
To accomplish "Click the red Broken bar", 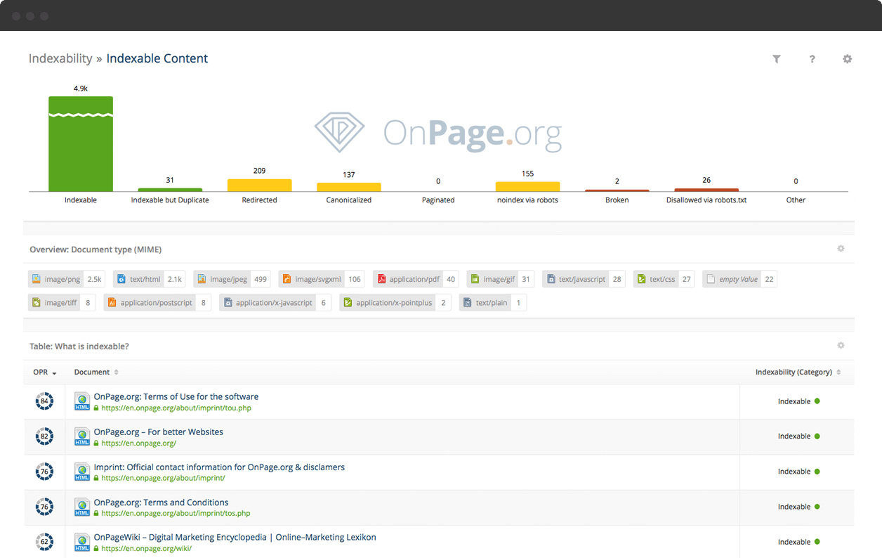I will click(617, 190).
